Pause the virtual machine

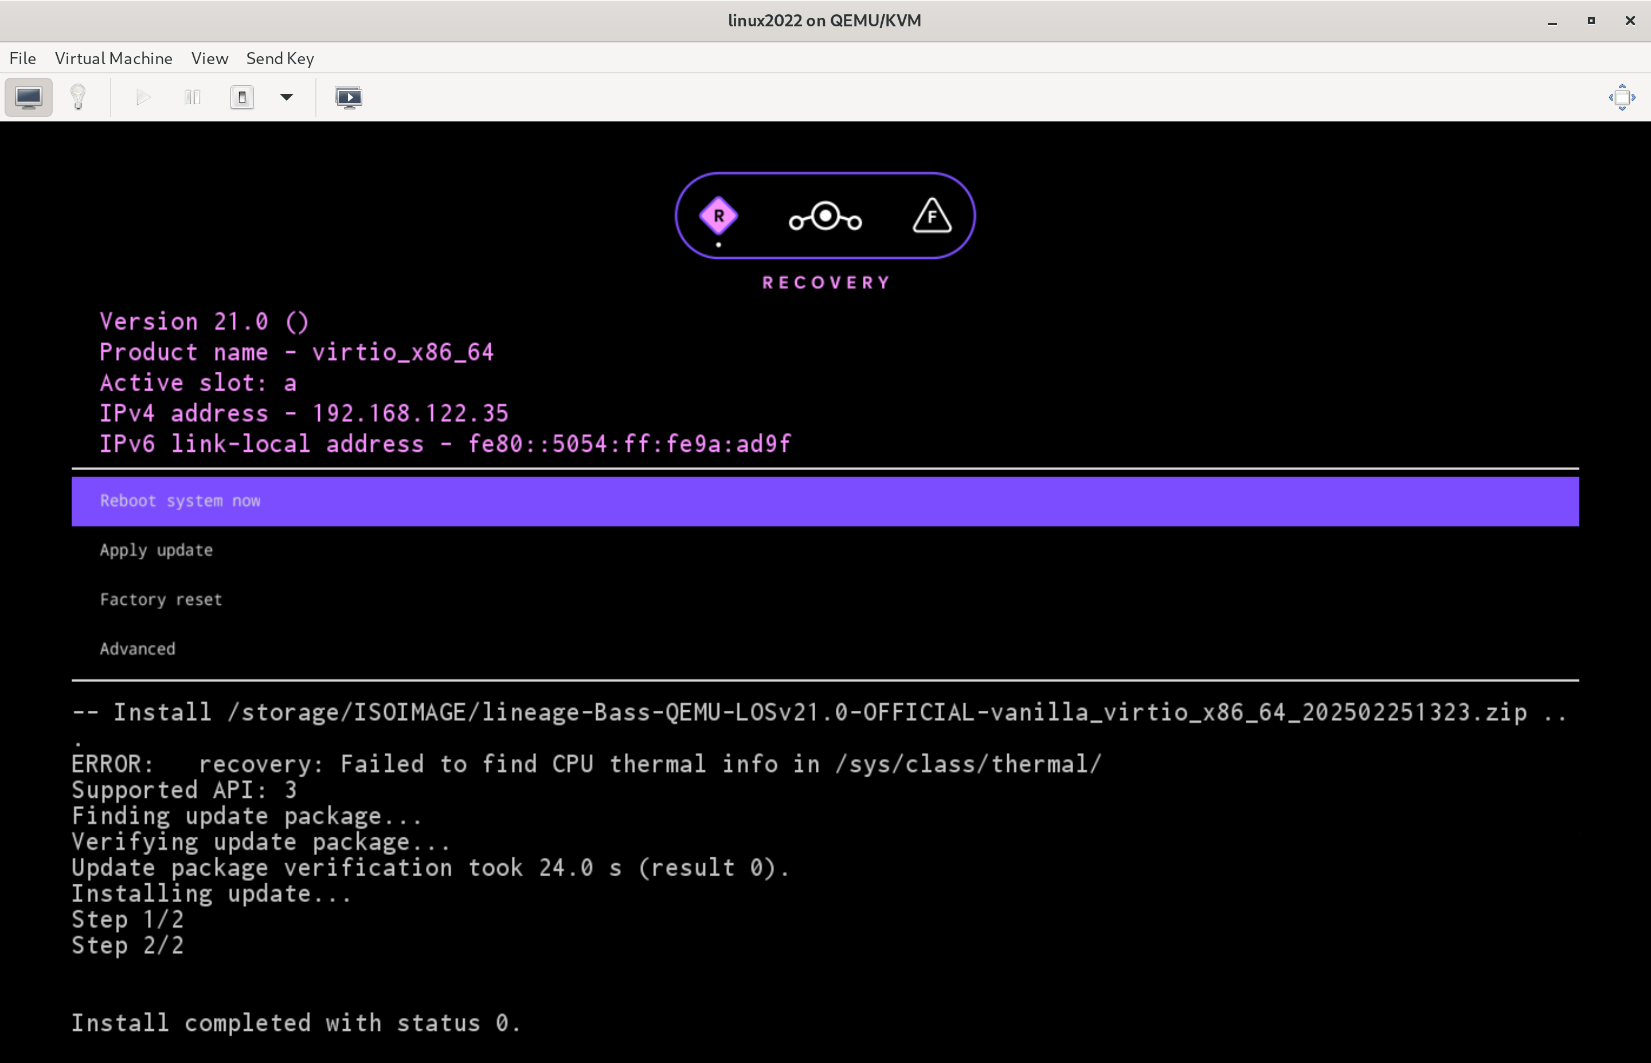coord(193,97)
